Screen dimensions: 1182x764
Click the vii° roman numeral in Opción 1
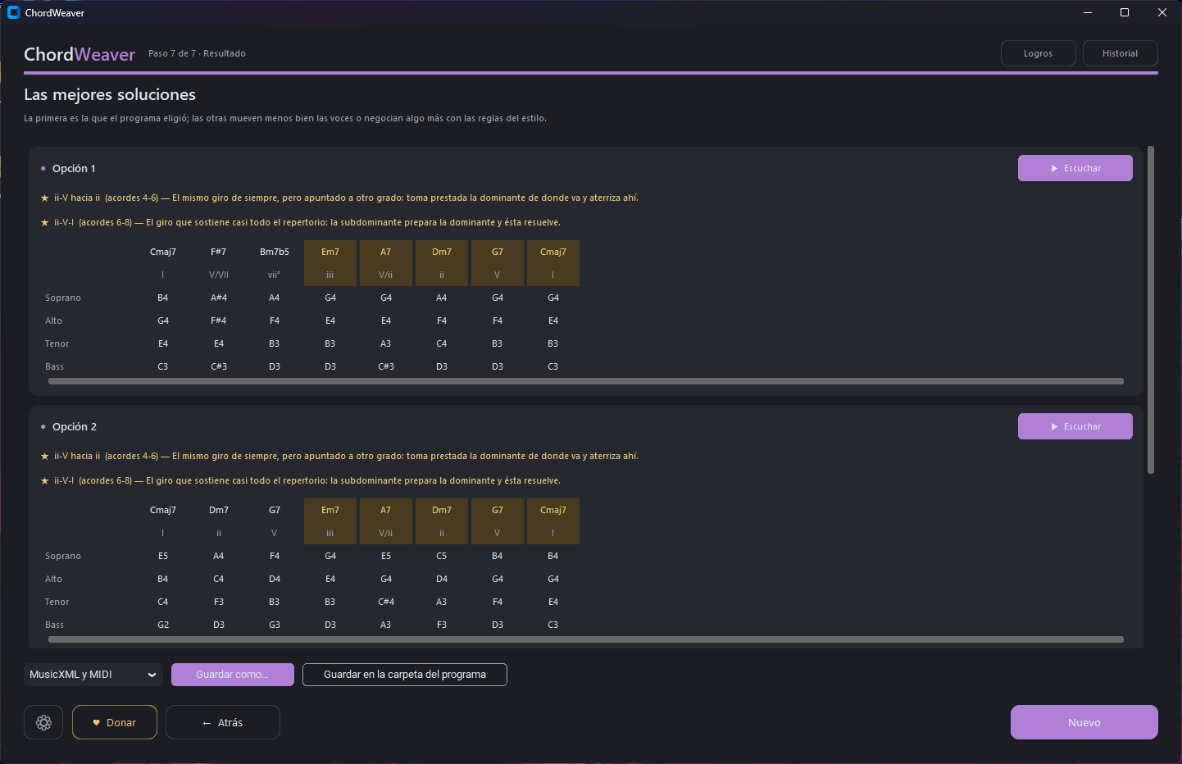(275, 275)
